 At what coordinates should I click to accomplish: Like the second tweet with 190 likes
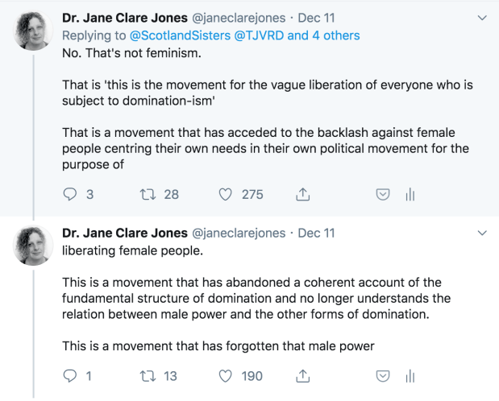(226, 376)
